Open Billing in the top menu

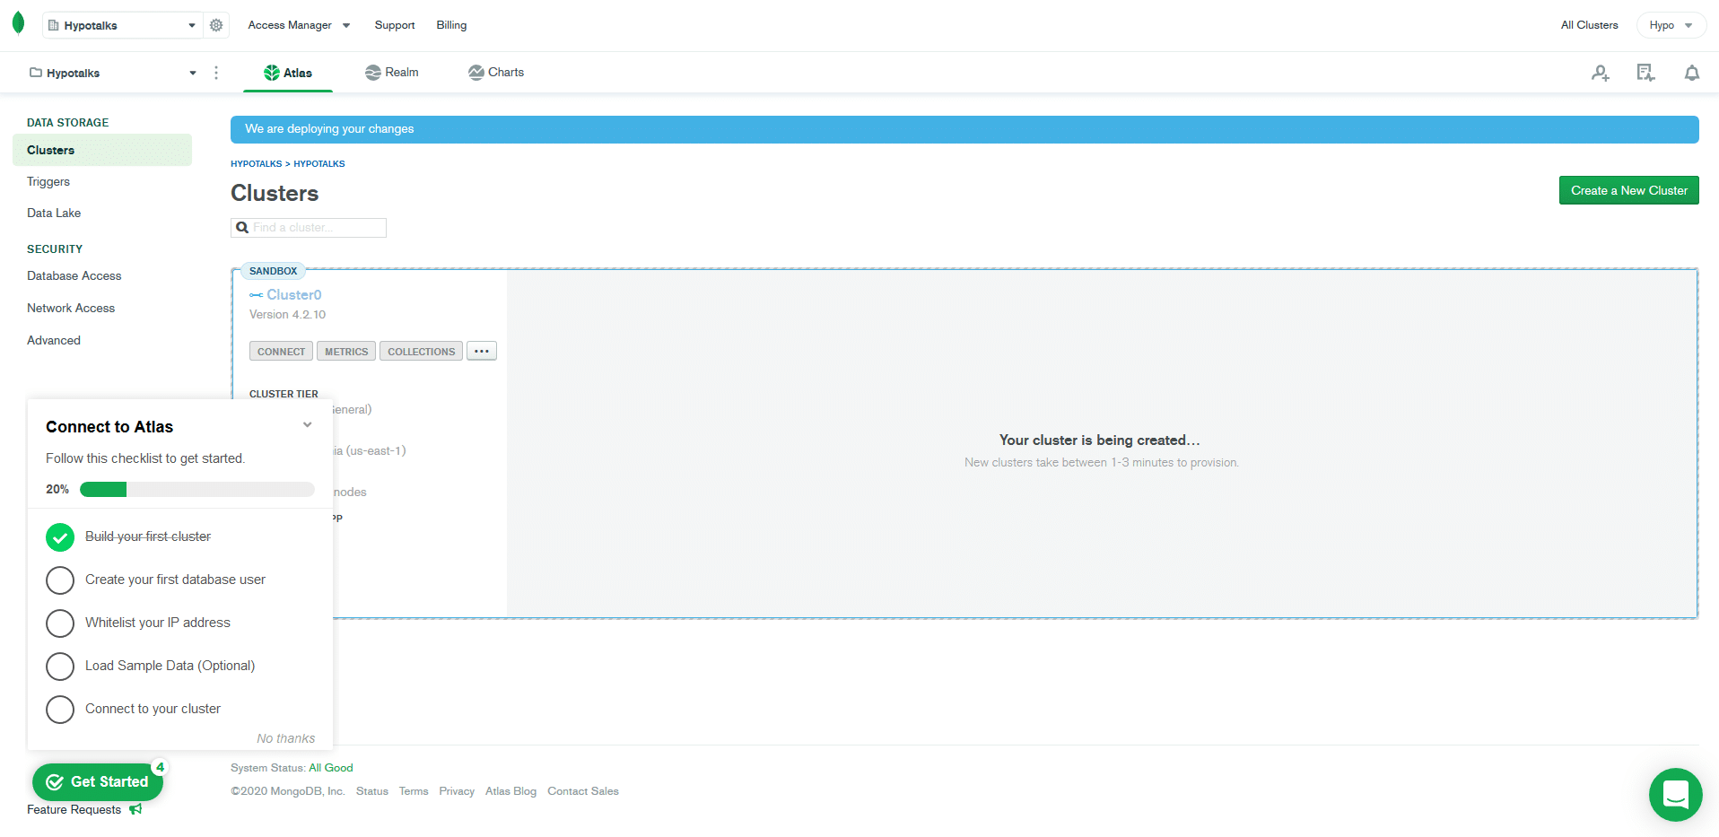[x=451, y=25]
